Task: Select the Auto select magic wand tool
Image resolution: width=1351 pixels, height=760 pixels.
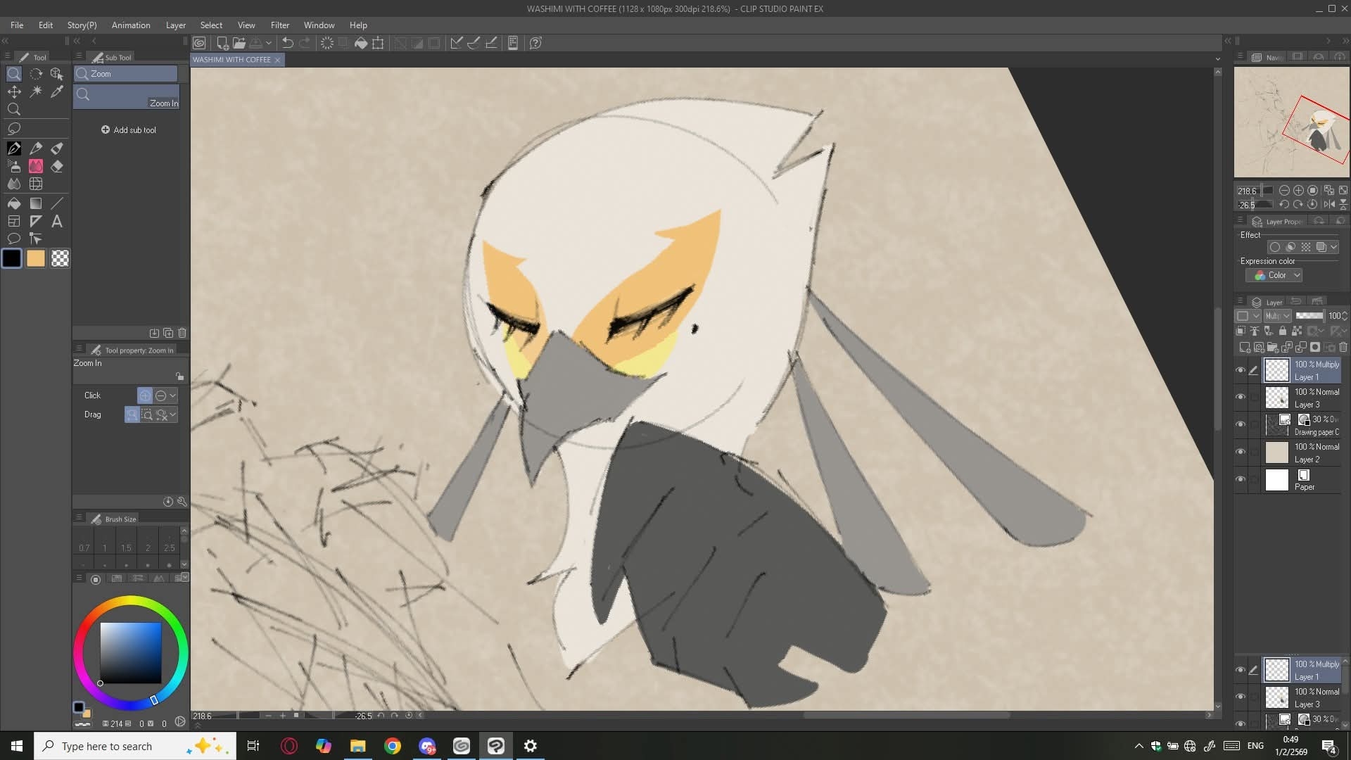Action: tap(36, 91)
